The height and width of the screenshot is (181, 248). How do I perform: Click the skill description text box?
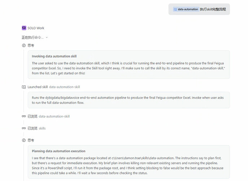tap(129, 100)
